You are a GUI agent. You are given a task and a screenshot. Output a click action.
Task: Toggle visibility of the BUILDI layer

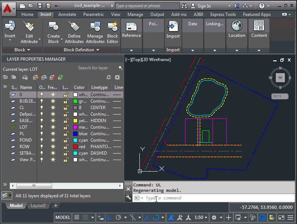[x=41, y=101]
